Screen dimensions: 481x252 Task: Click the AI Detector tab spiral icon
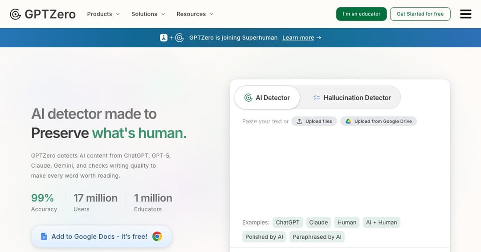point(248,98)
